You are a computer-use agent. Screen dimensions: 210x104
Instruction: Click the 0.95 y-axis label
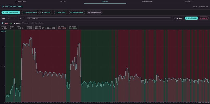pos(4,47)
